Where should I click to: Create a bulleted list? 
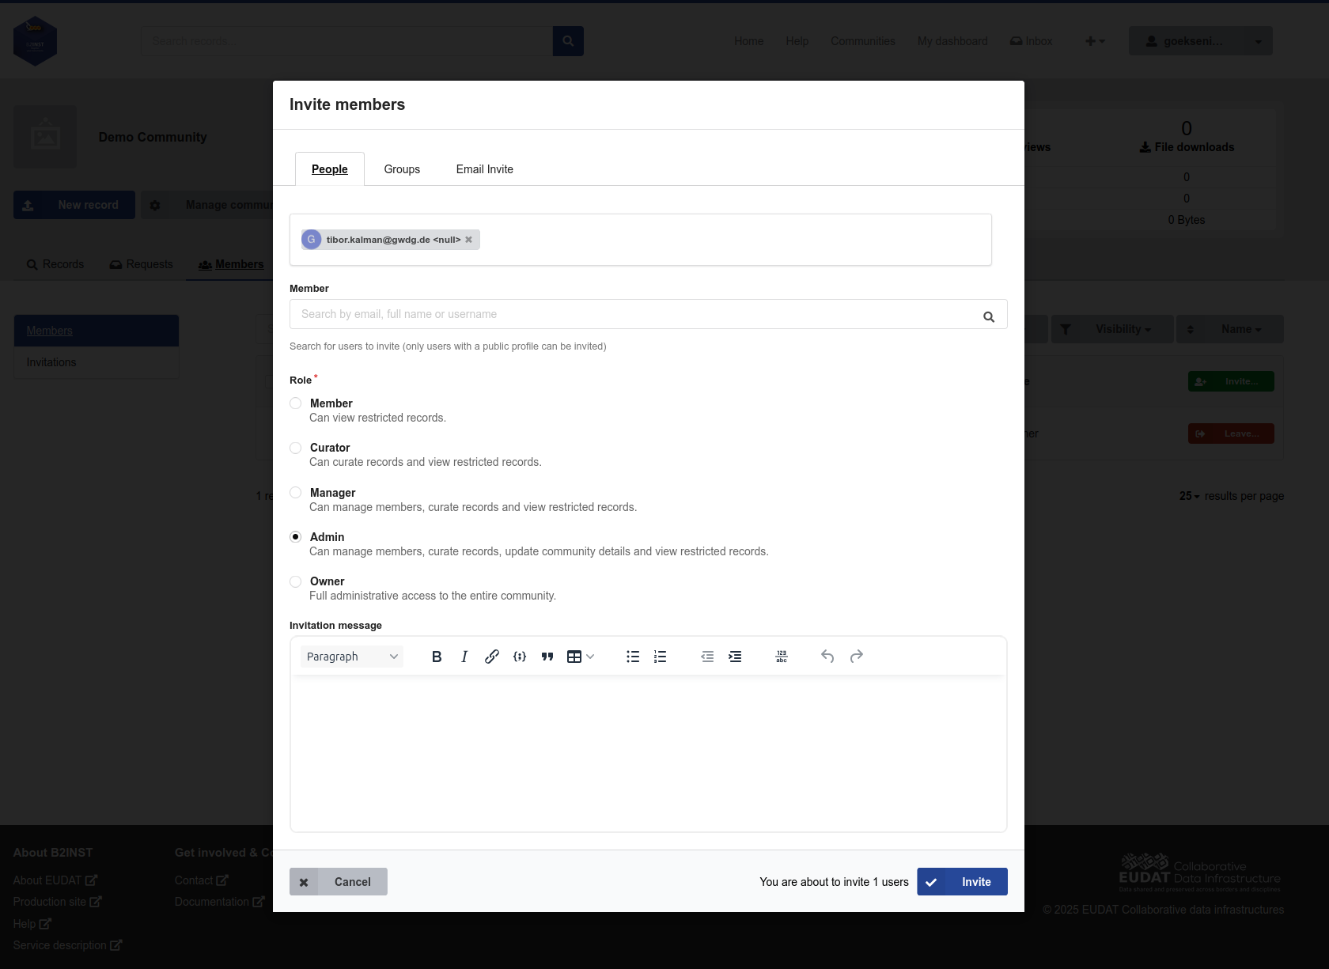point(633,657)
